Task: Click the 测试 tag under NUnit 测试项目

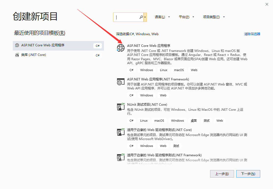Action: click(207, 121)
